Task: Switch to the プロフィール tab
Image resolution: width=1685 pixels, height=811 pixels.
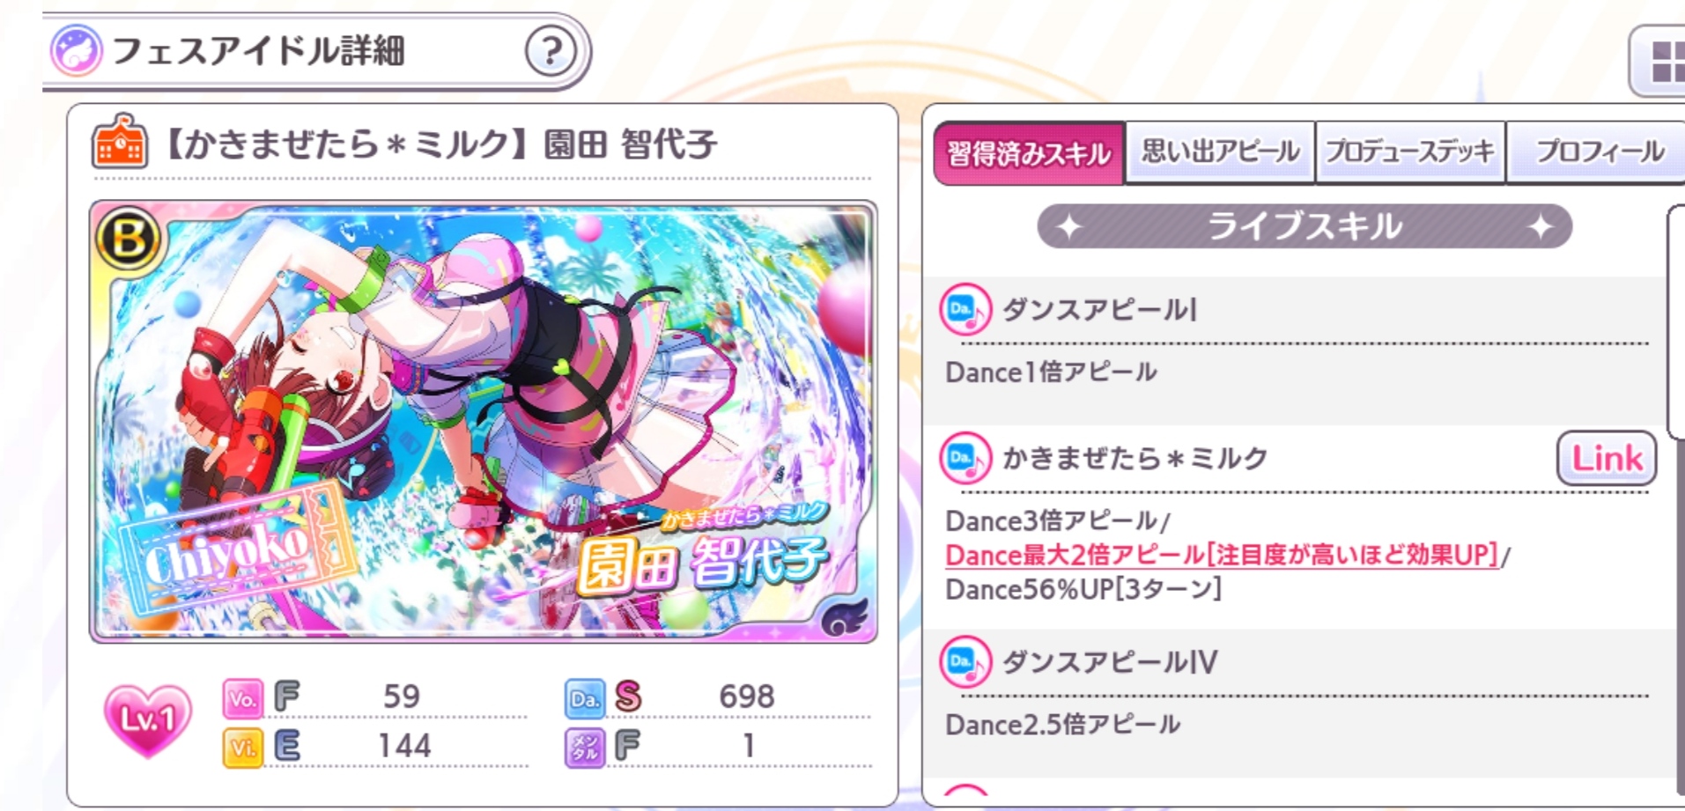Action: [1599, 151]
